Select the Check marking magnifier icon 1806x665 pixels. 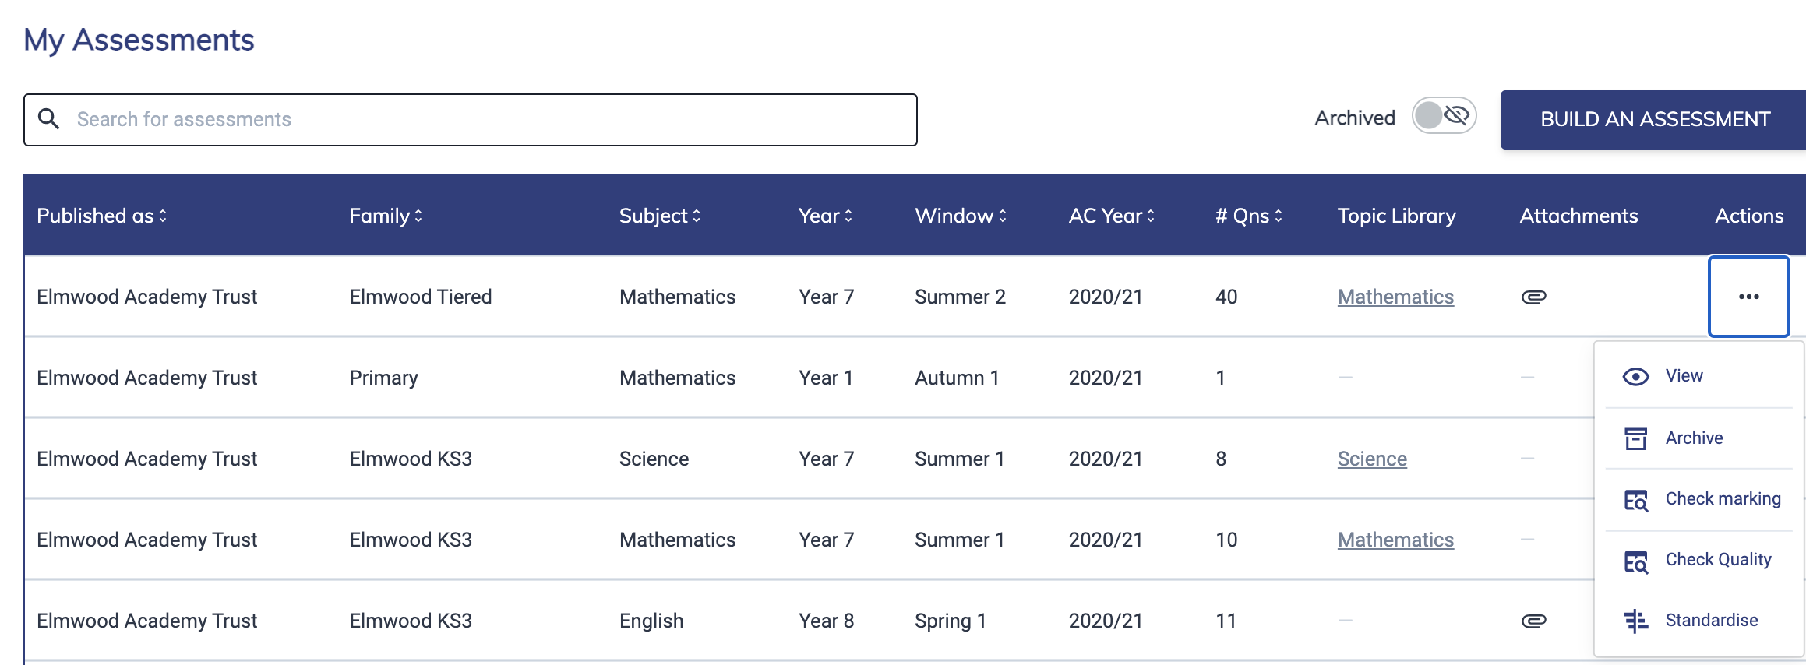click(x=1635, y=499)
